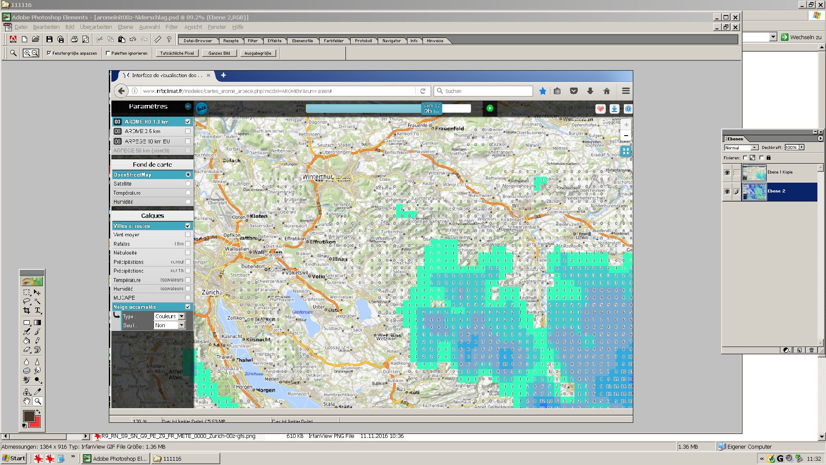Switch to the Navigator palette tab

pyautogui.click(x=391, y=41)
